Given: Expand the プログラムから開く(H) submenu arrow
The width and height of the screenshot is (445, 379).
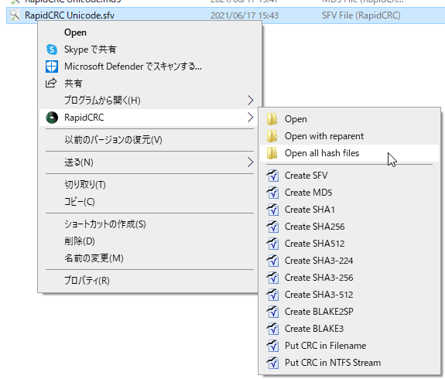Looking at the screenshot, I should point(250,100).
